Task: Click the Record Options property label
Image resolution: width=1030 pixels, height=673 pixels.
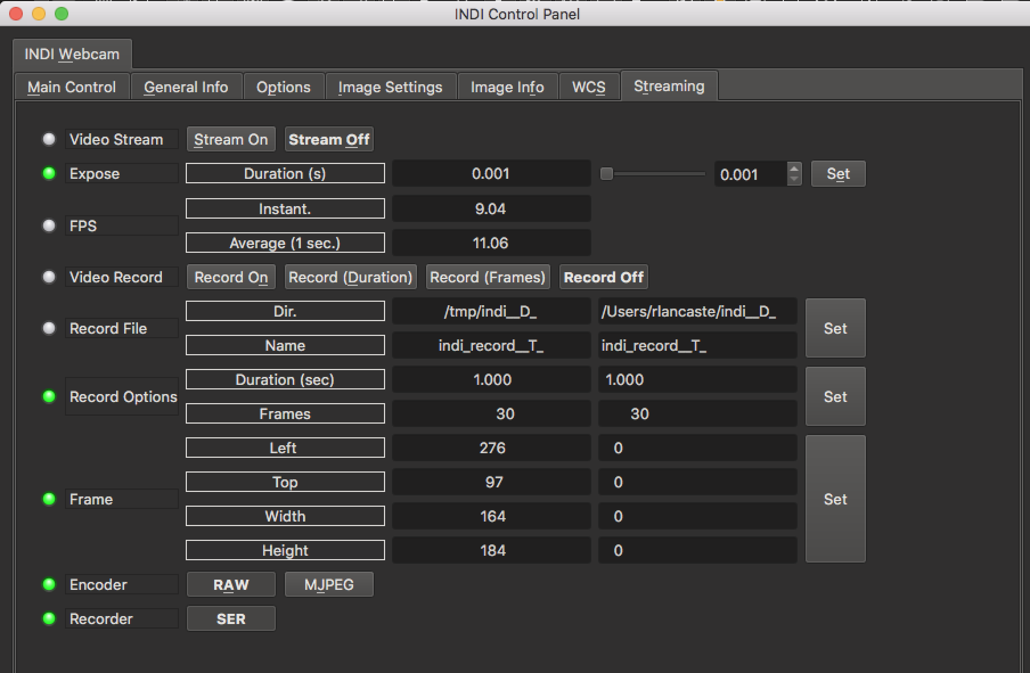Action: (121, 397)
